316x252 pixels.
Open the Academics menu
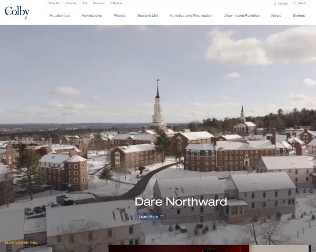(60, 16)
